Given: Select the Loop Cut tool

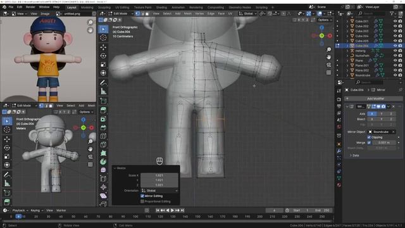Looking at the screenshot, I should (x=103, y=136).
